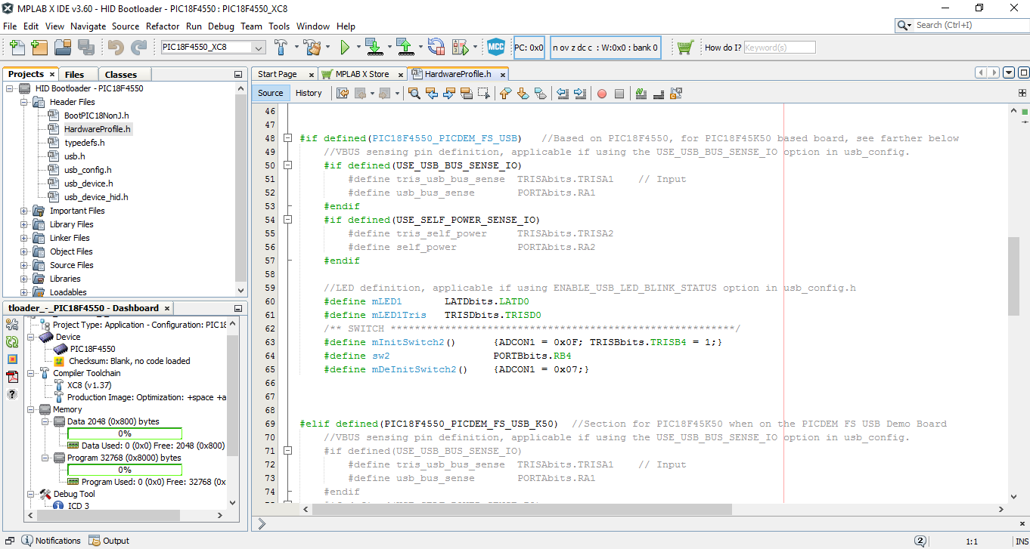The image size is (1030, 549).
Task: Open the Refactor menu
Action: pyautogui.click(x=163, y=26)
